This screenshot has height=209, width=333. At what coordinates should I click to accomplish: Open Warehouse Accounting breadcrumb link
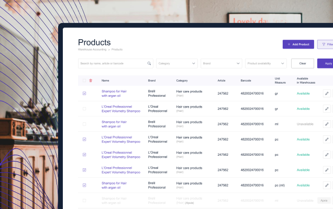click(92, 50)
